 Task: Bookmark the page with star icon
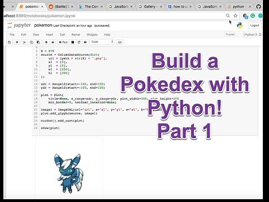point(235,16)
